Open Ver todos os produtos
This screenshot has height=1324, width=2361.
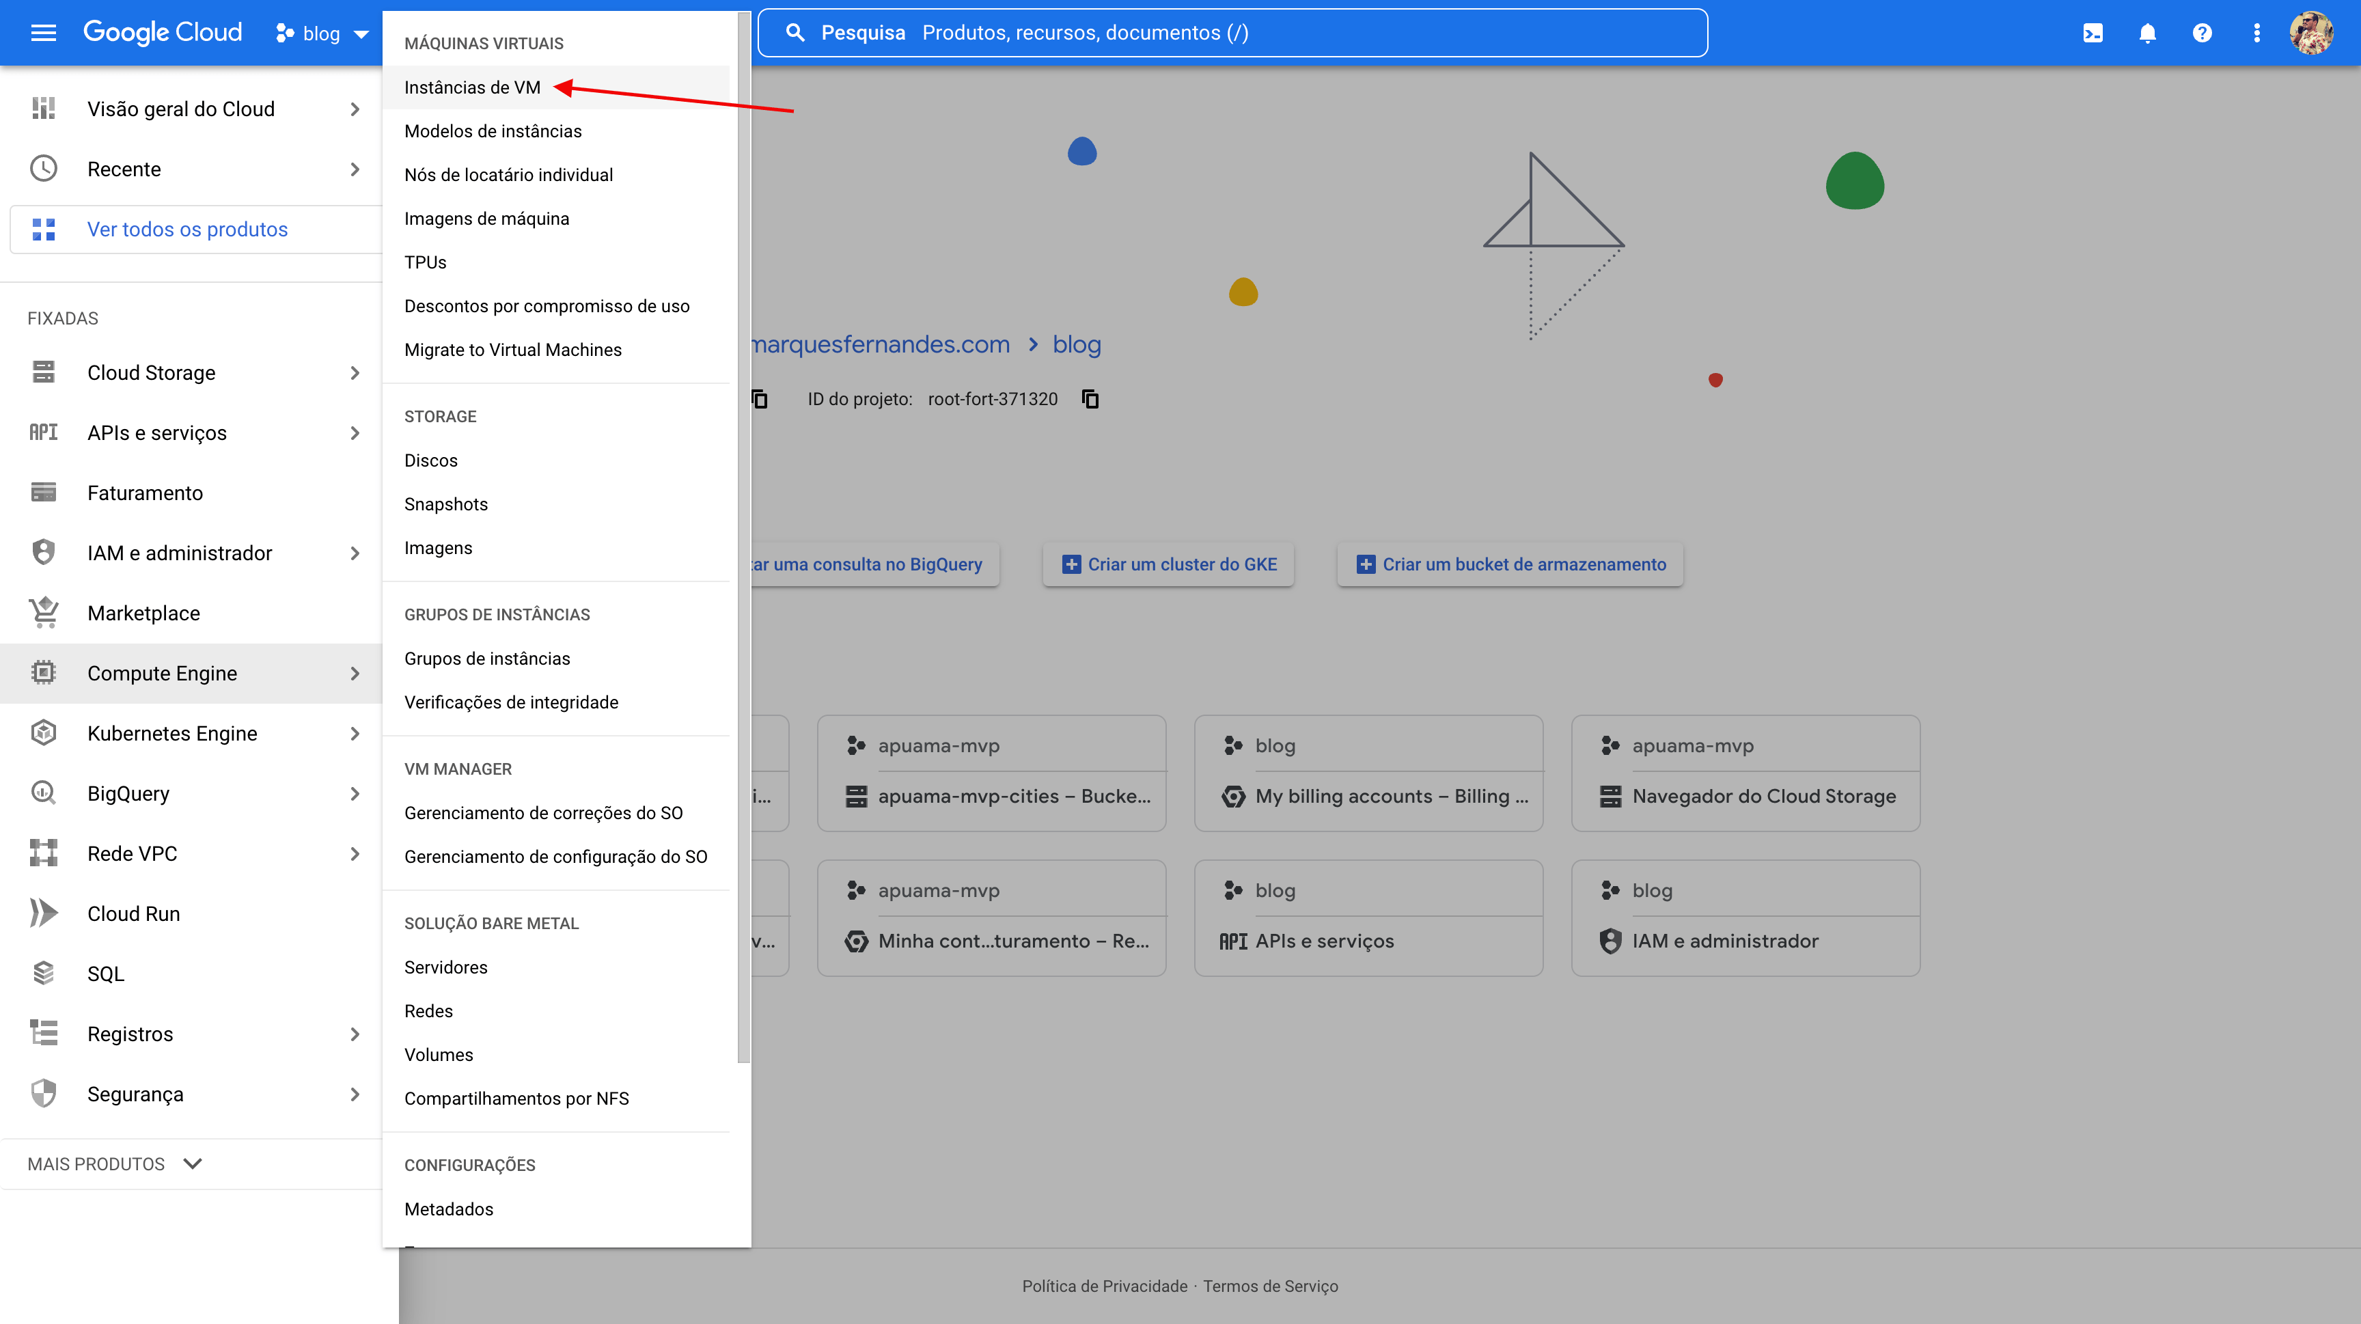[195, 229]
